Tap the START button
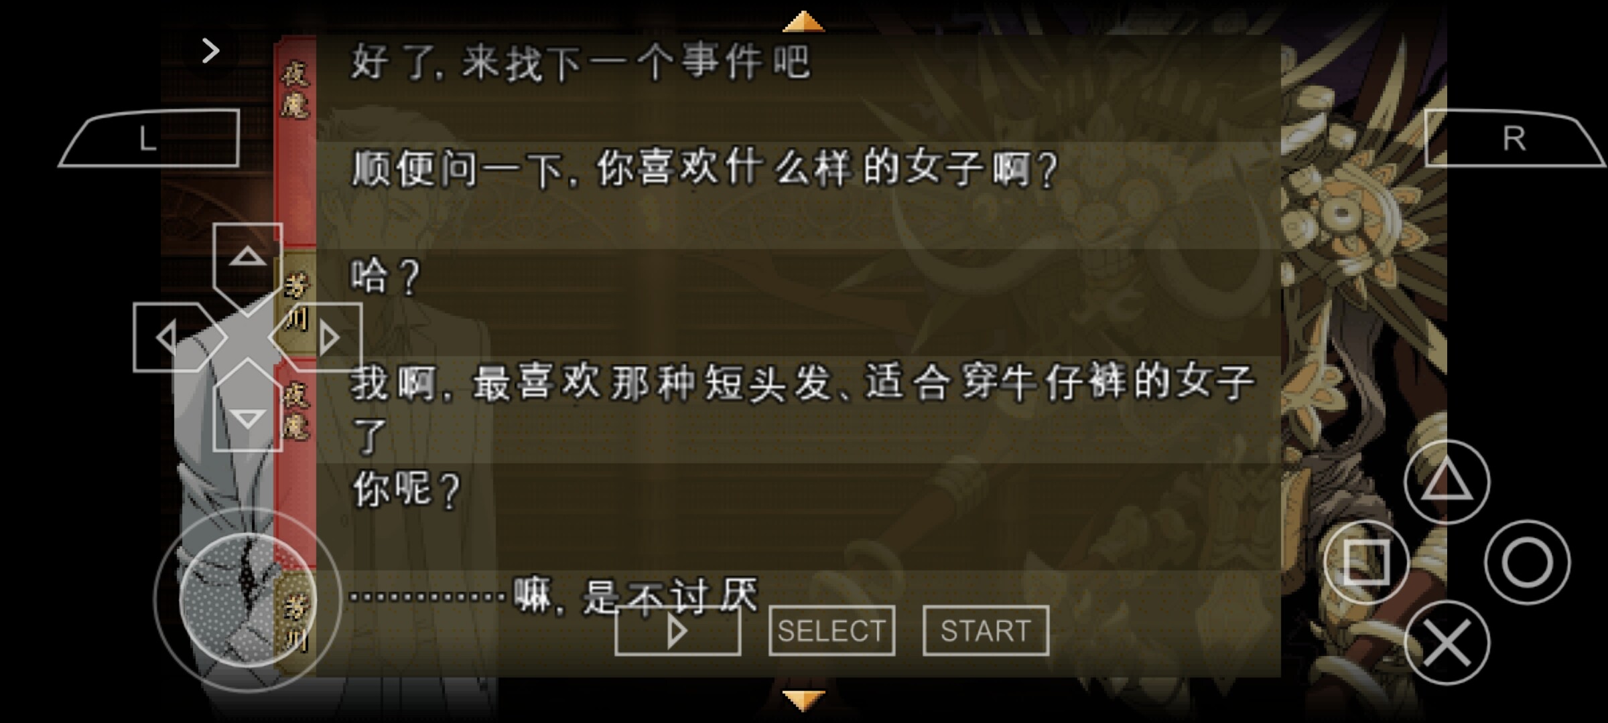The image size is (1608, 723). click(986, 631)
